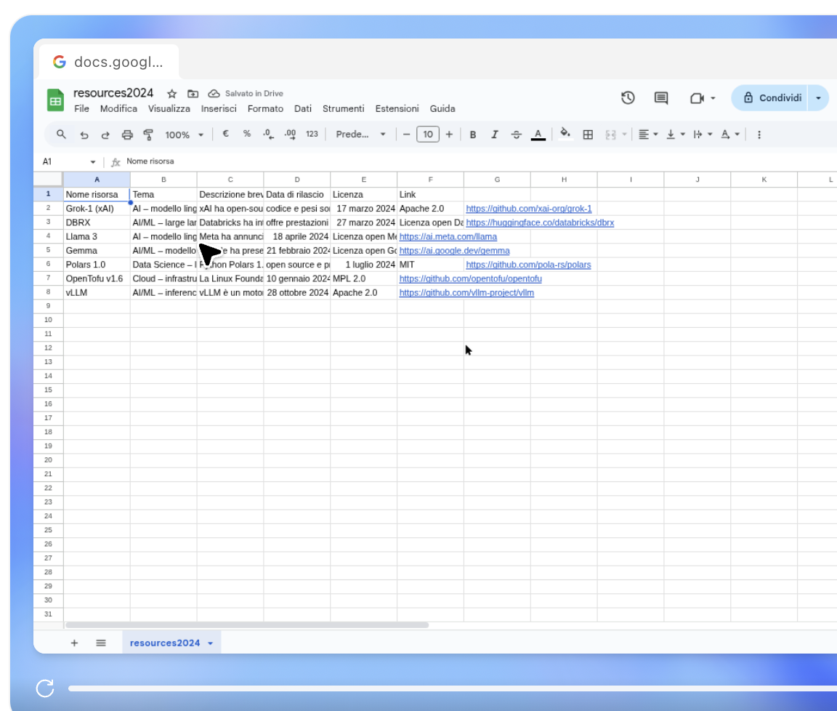This screenshot has width=837, height=711.
Task: Open the version history clock icon
Action: coord(628,98)
